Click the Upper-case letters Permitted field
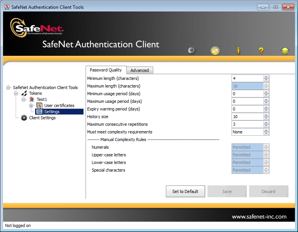The width and height of the screenshot is (298, 232). [x=248, y=155]
